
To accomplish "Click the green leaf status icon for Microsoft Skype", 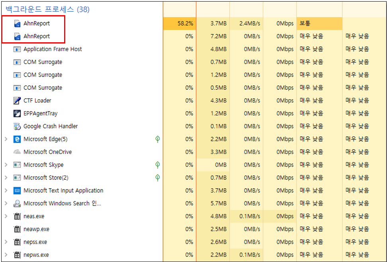I will [157, 165].
